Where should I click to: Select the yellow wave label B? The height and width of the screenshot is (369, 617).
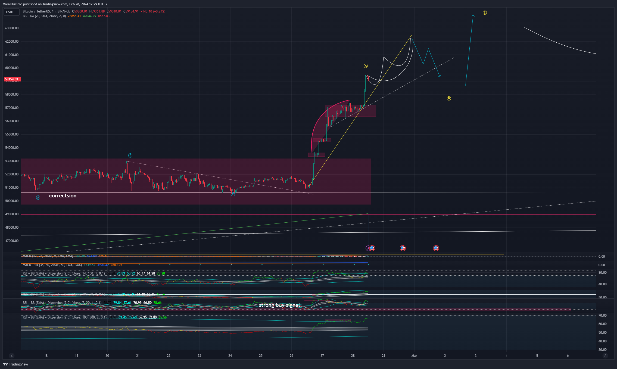[449, 99]
